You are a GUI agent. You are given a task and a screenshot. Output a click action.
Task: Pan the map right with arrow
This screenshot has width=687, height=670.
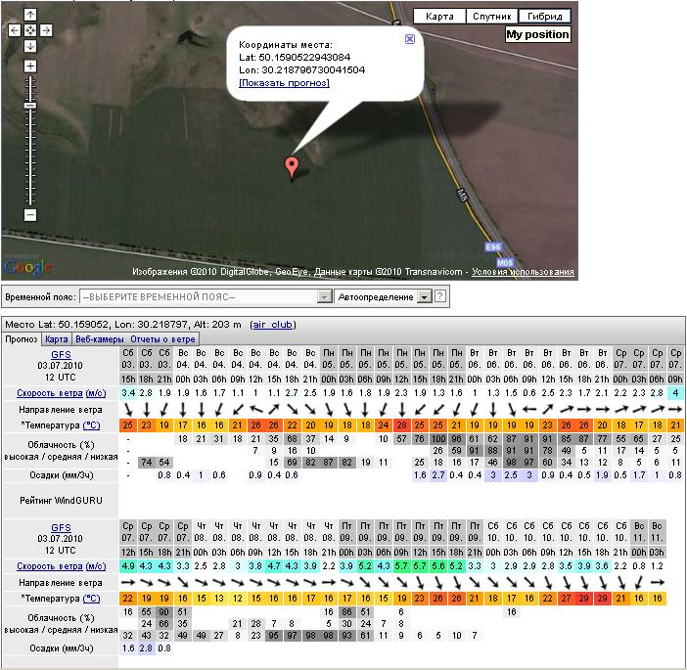click(x=46, y=31)
